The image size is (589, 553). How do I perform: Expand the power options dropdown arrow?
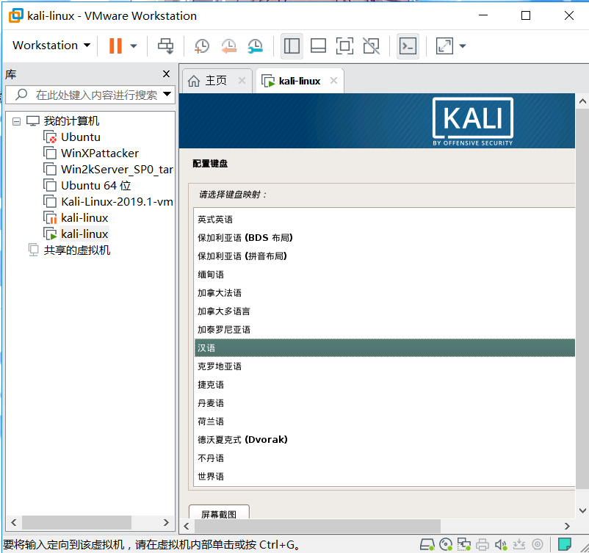tap(134, 46)
